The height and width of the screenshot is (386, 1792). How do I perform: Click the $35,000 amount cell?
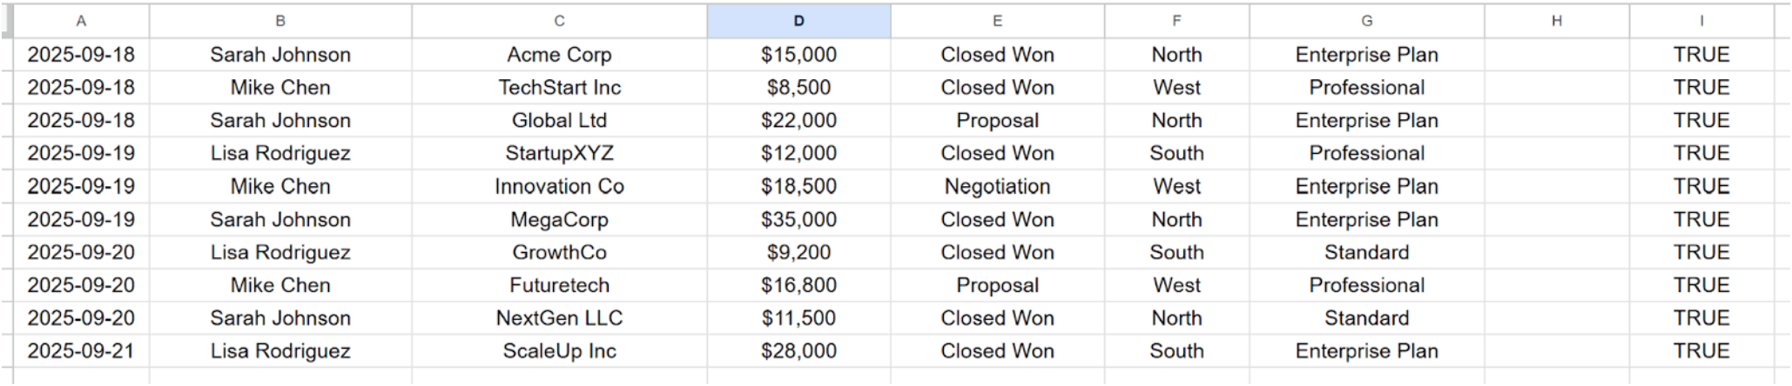(x=798, y=220)
